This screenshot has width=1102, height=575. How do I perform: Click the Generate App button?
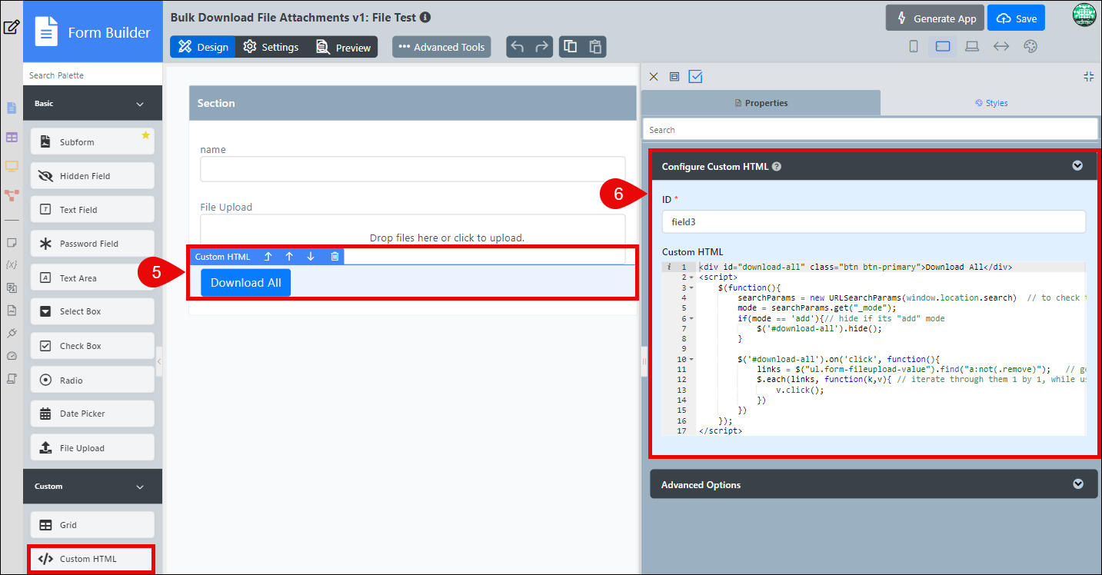click(935, 18)
